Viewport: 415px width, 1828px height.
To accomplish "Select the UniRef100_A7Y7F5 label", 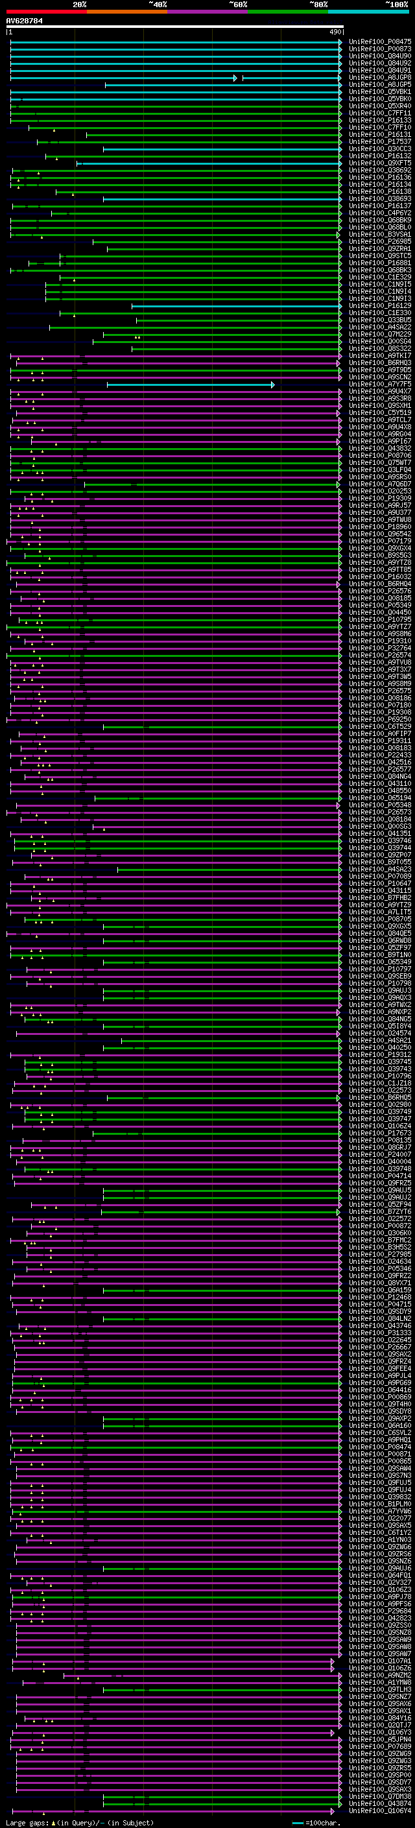I will pos(380,385).
